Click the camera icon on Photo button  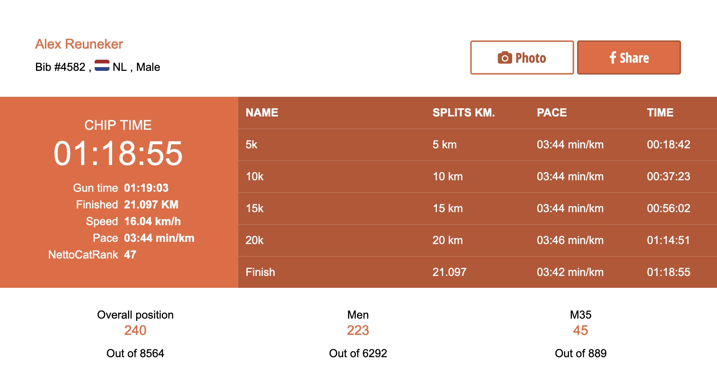[x=505, y=58]
